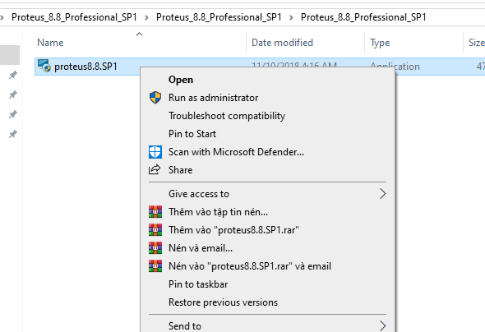The height and width of the screenshot is (332, 485).
Task: Sort files by Date modified column
Action: (x=282, y=43)
